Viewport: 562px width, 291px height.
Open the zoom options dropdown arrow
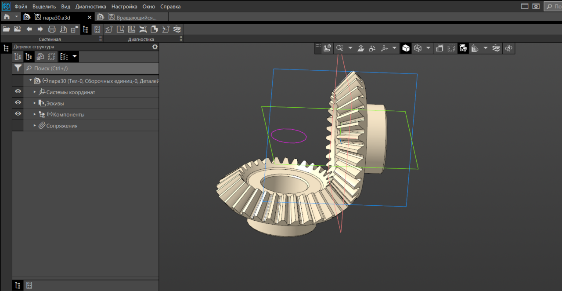tap(350, 48)
